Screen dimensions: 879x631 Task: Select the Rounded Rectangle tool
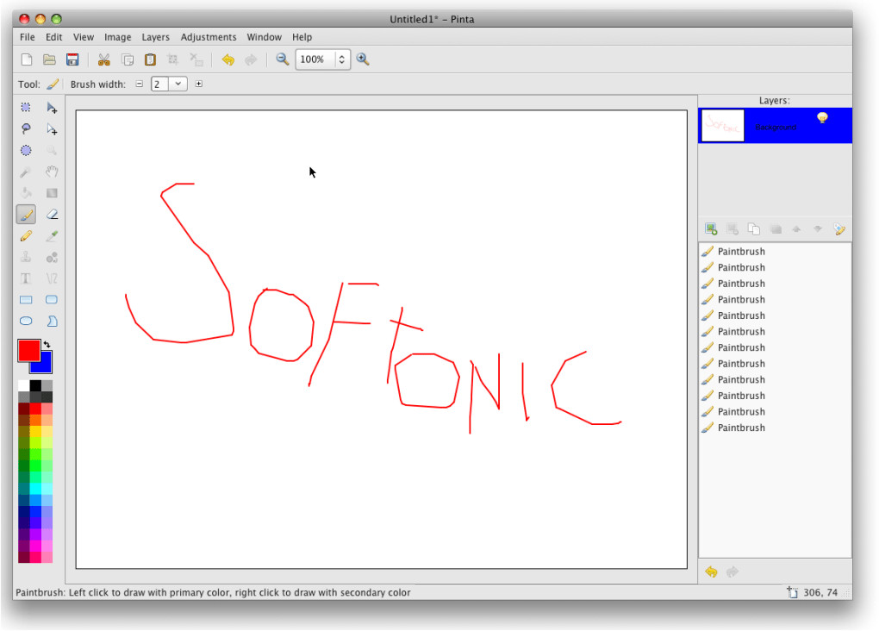pos(52,299)
